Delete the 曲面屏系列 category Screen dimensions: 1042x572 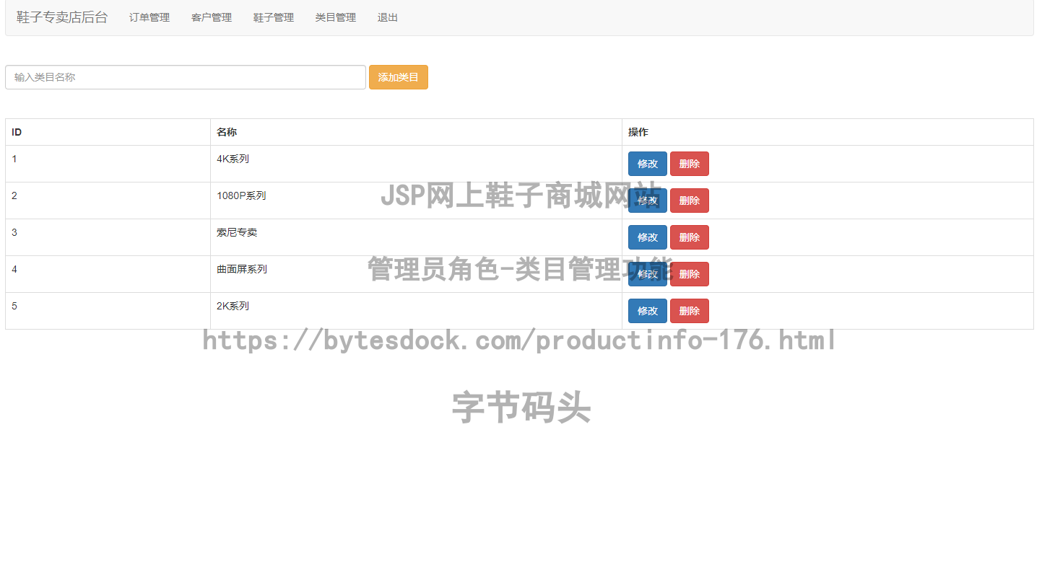(x=690, y=274)
